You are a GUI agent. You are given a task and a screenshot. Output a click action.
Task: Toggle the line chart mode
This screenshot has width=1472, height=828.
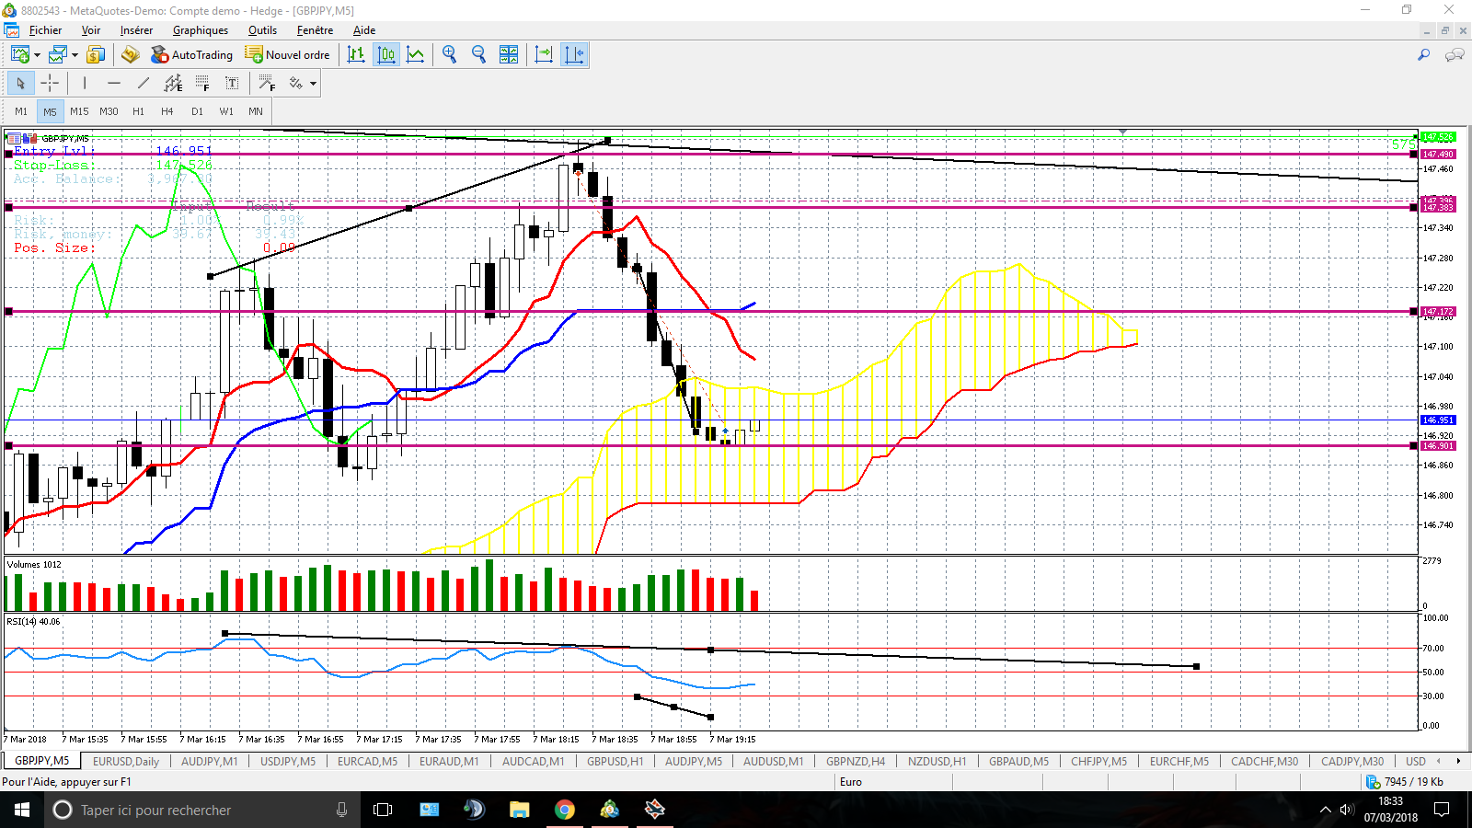coord(416,55)
